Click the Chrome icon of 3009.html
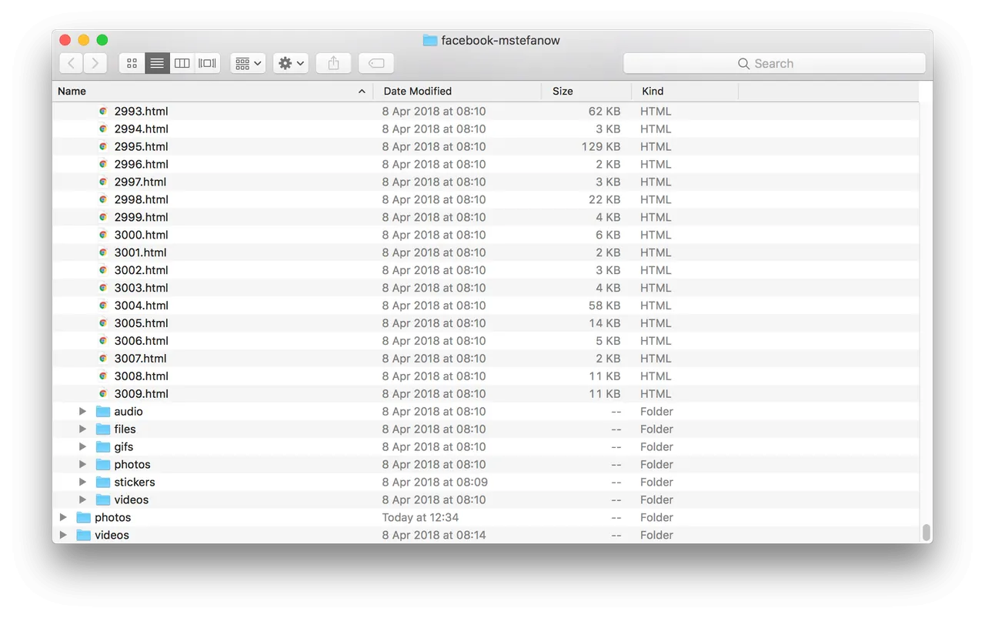This screenshot has height=618, width=985. click(x=103, y=393)
